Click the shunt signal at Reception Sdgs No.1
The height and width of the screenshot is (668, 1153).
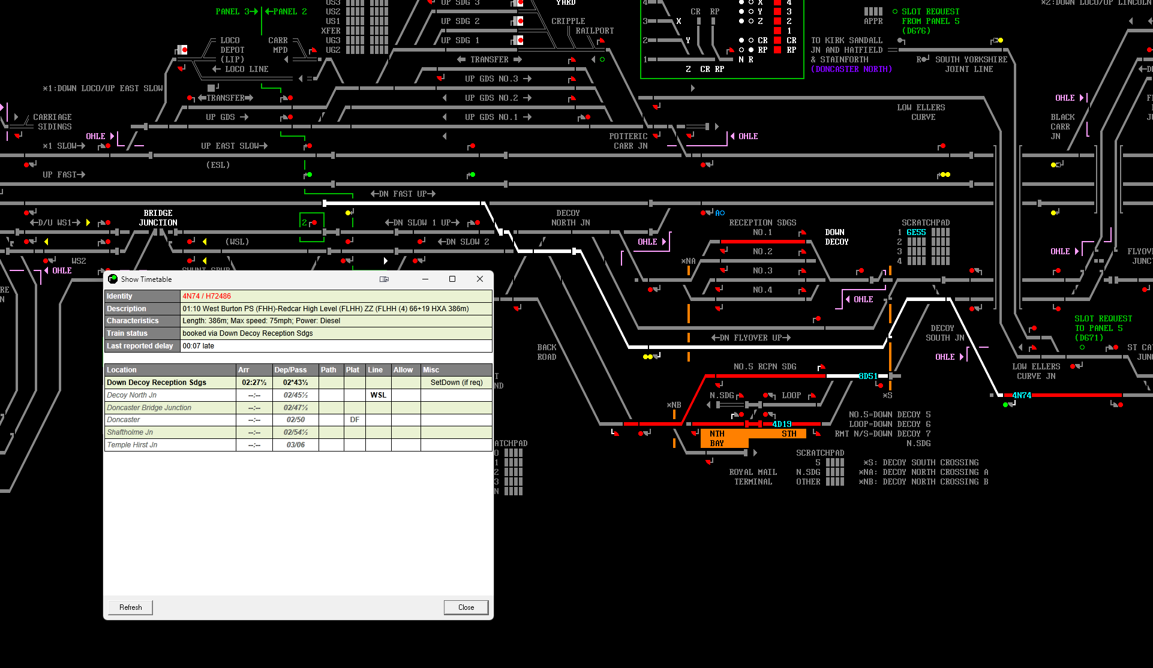point(803,233)
